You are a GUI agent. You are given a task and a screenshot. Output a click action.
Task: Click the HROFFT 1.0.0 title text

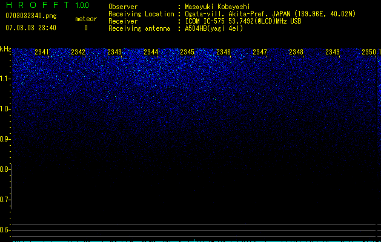[x=47, y=5]
